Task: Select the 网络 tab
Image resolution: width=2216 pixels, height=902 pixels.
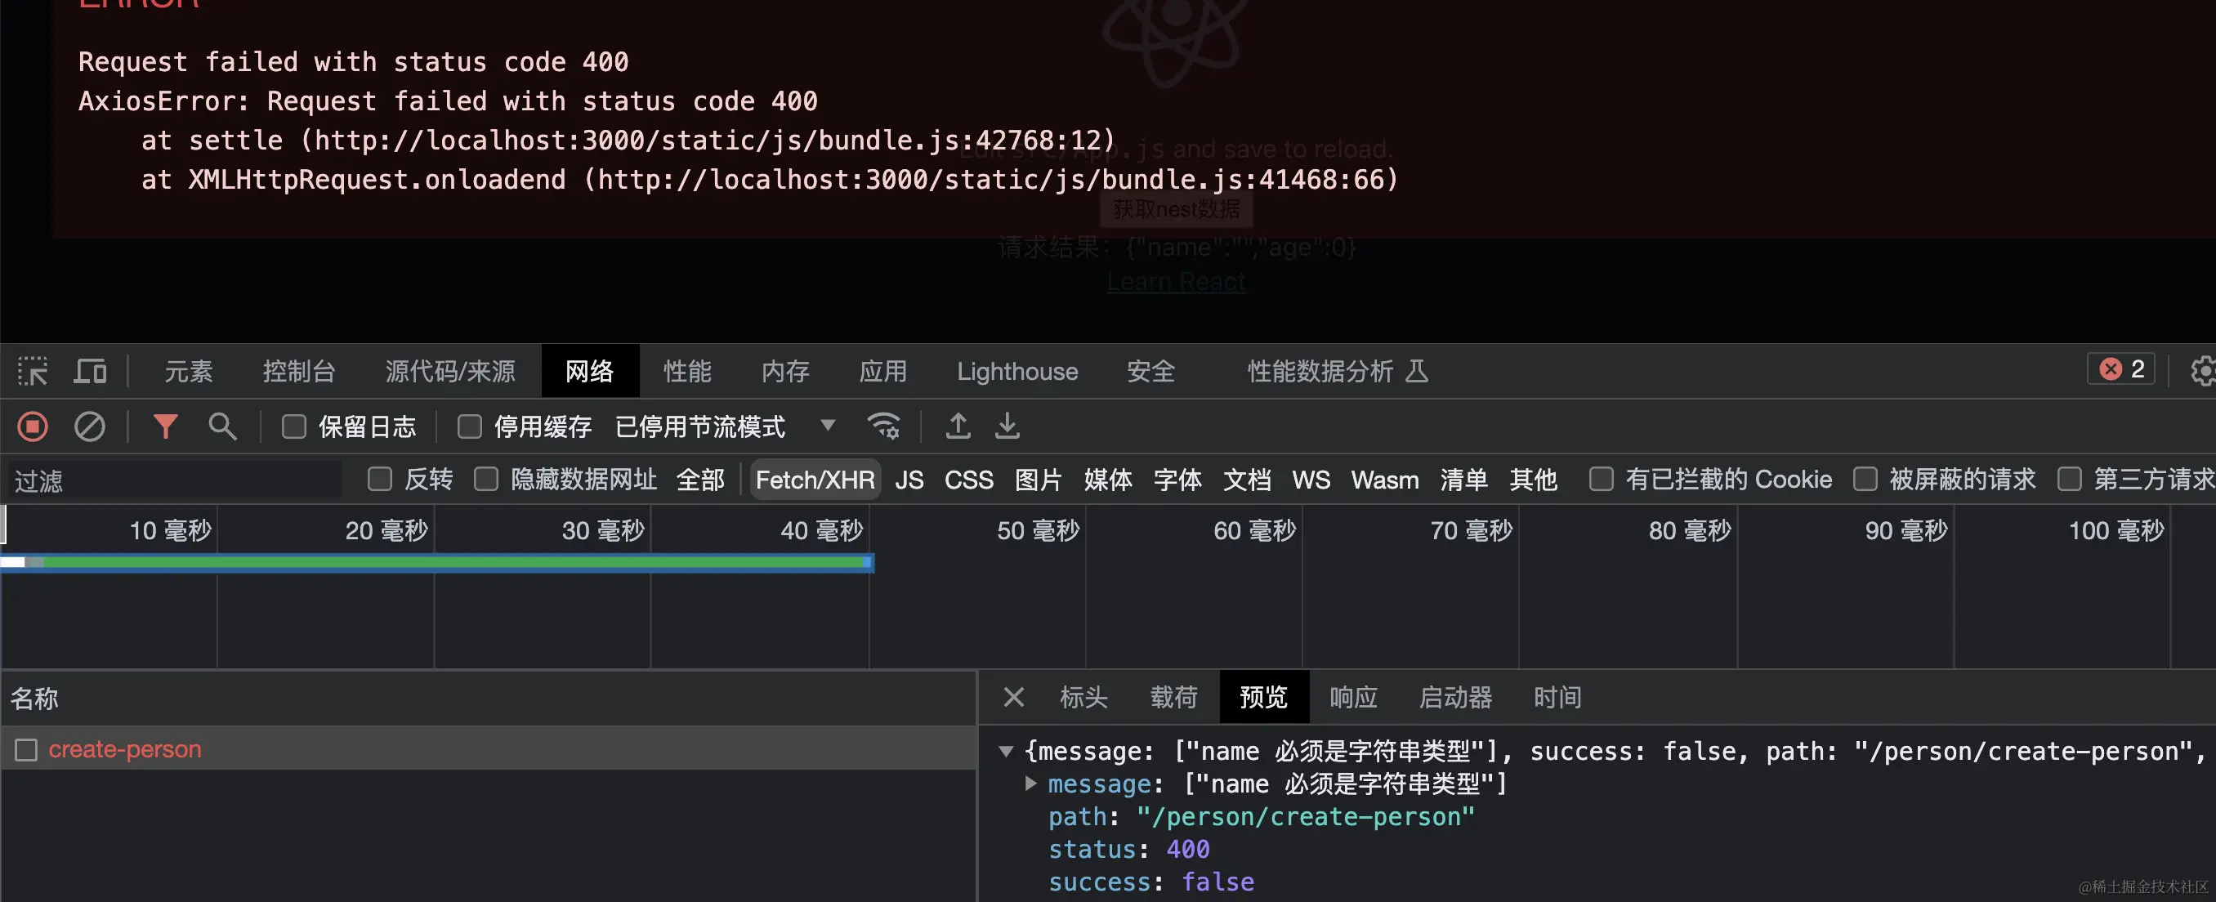Action: pos(589,372)
